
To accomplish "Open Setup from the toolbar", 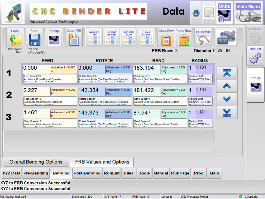I will (54, 37).
